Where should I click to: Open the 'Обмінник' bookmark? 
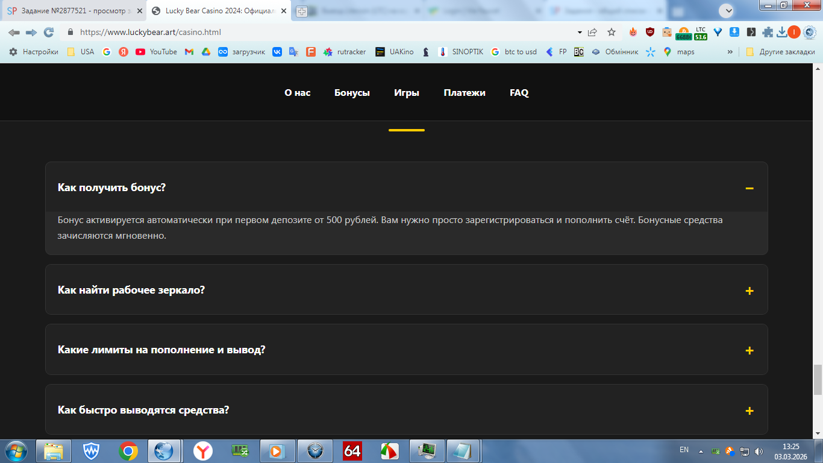pyautogui.click(x=615, y=52)
